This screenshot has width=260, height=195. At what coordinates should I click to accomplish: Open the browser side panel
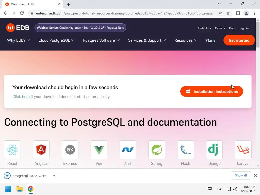(x=238, y=13)
